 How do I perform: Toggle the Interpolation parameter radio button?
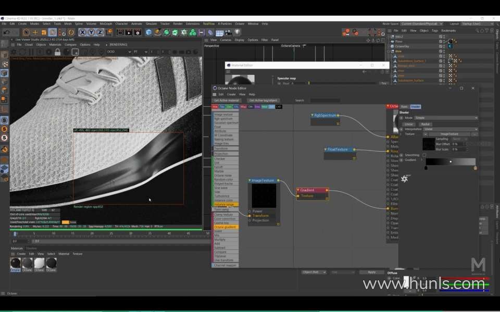point(401,129)
